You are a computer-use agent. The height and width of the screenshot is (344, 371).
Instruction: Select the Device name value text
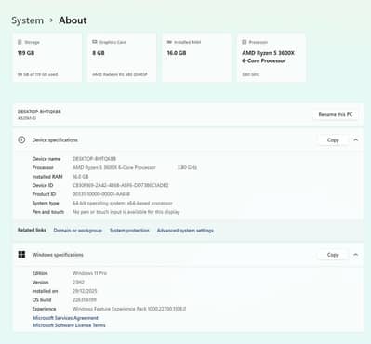click(x=94, y=159)
